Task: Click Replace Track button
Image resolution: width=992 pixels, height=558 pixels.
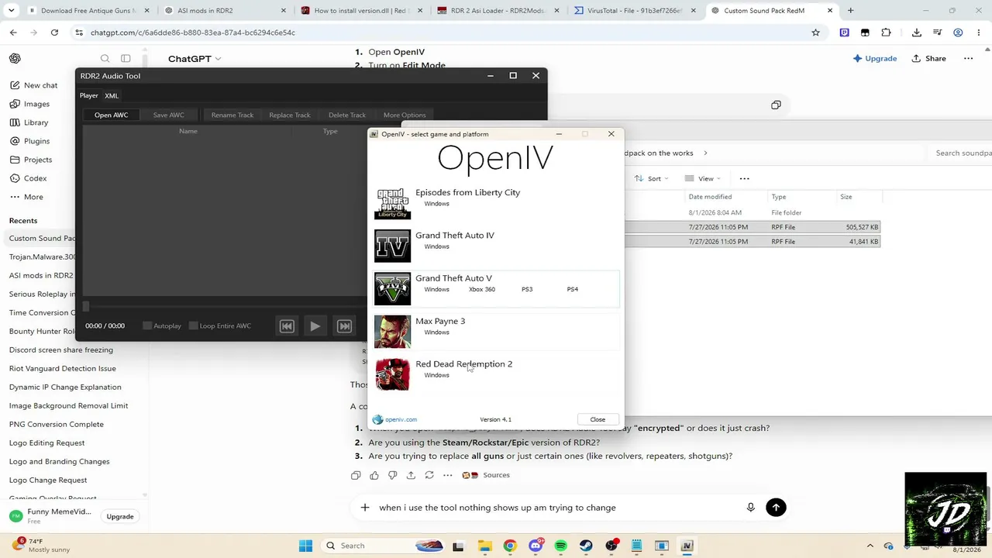Action: click(x=290, y=115)
